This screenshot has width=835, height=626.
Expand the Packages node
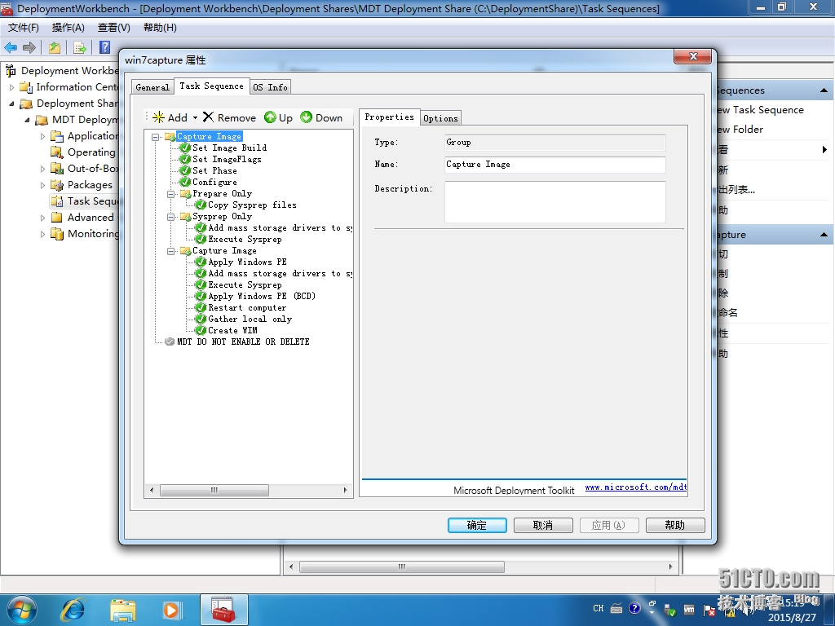coord(42,185)
